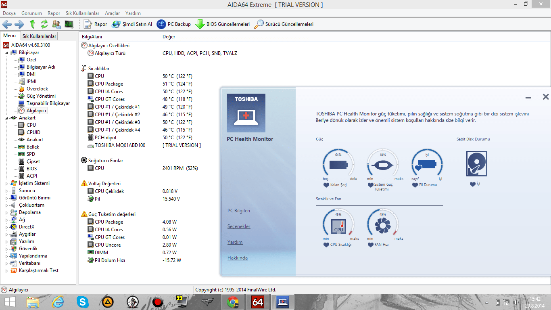Select Algılayıcı in the tree
Image resolution: width=551 pixels, height=310 pixels.
pyautogui.click(x=36, y=111)
